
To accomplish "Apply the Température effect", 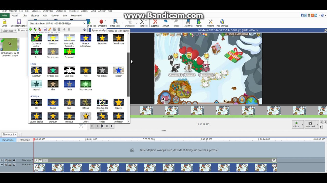I will click(x=118, y=40).
